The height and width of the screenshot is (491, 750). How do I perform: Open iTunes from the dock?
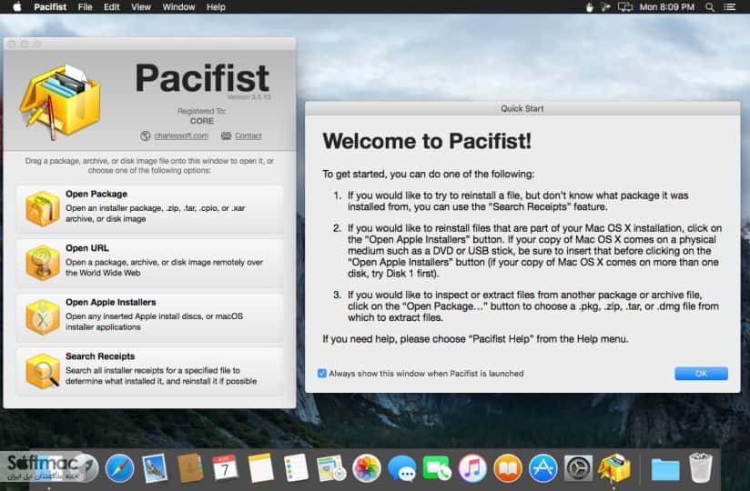pyautogui.click(x=472, y=468)
